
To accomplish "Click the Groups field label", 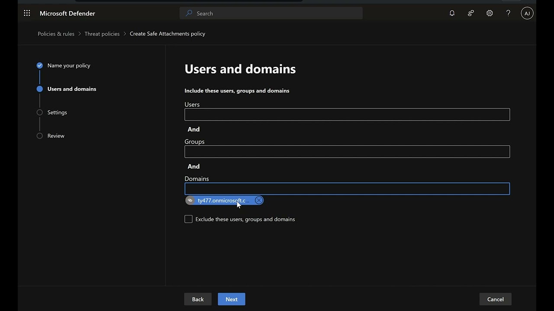I will pos(194,142).
